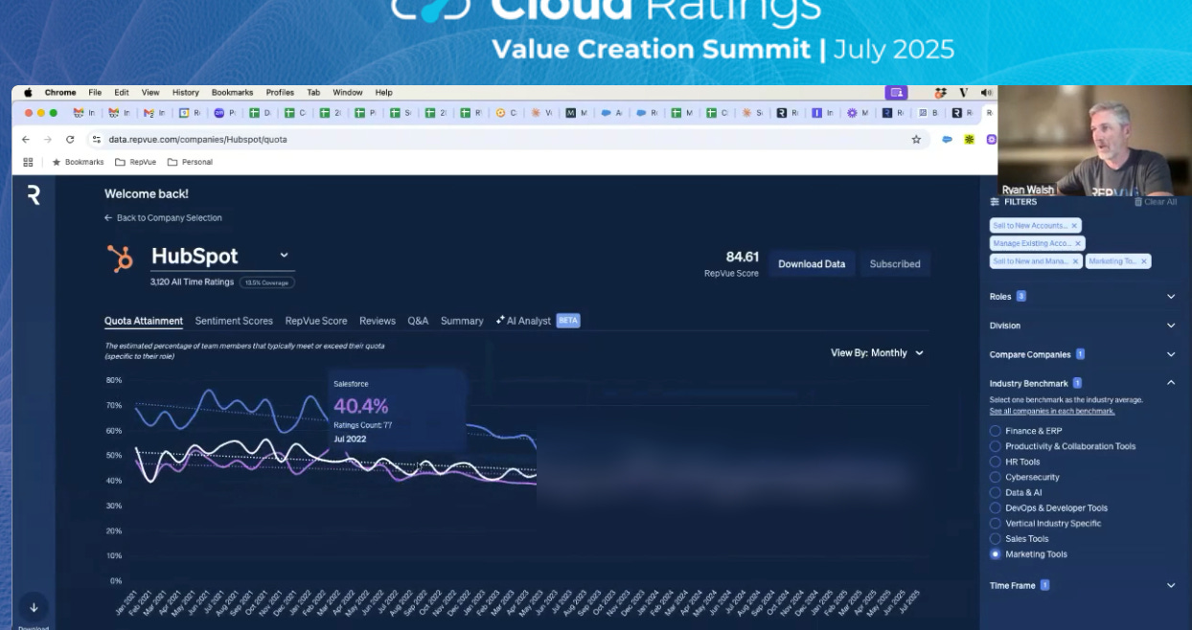Click the purple screen-share icon in the menu bar
Image resolution: width=1192 pixels, height=630 pixels.
coord(896,93)
